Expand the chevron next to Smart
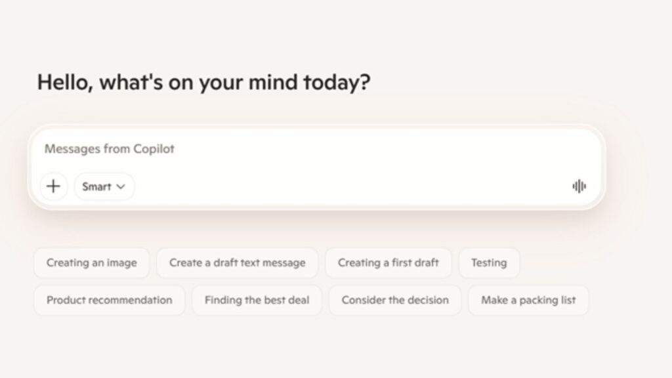672x378 pixels. [x=121, y=186]
